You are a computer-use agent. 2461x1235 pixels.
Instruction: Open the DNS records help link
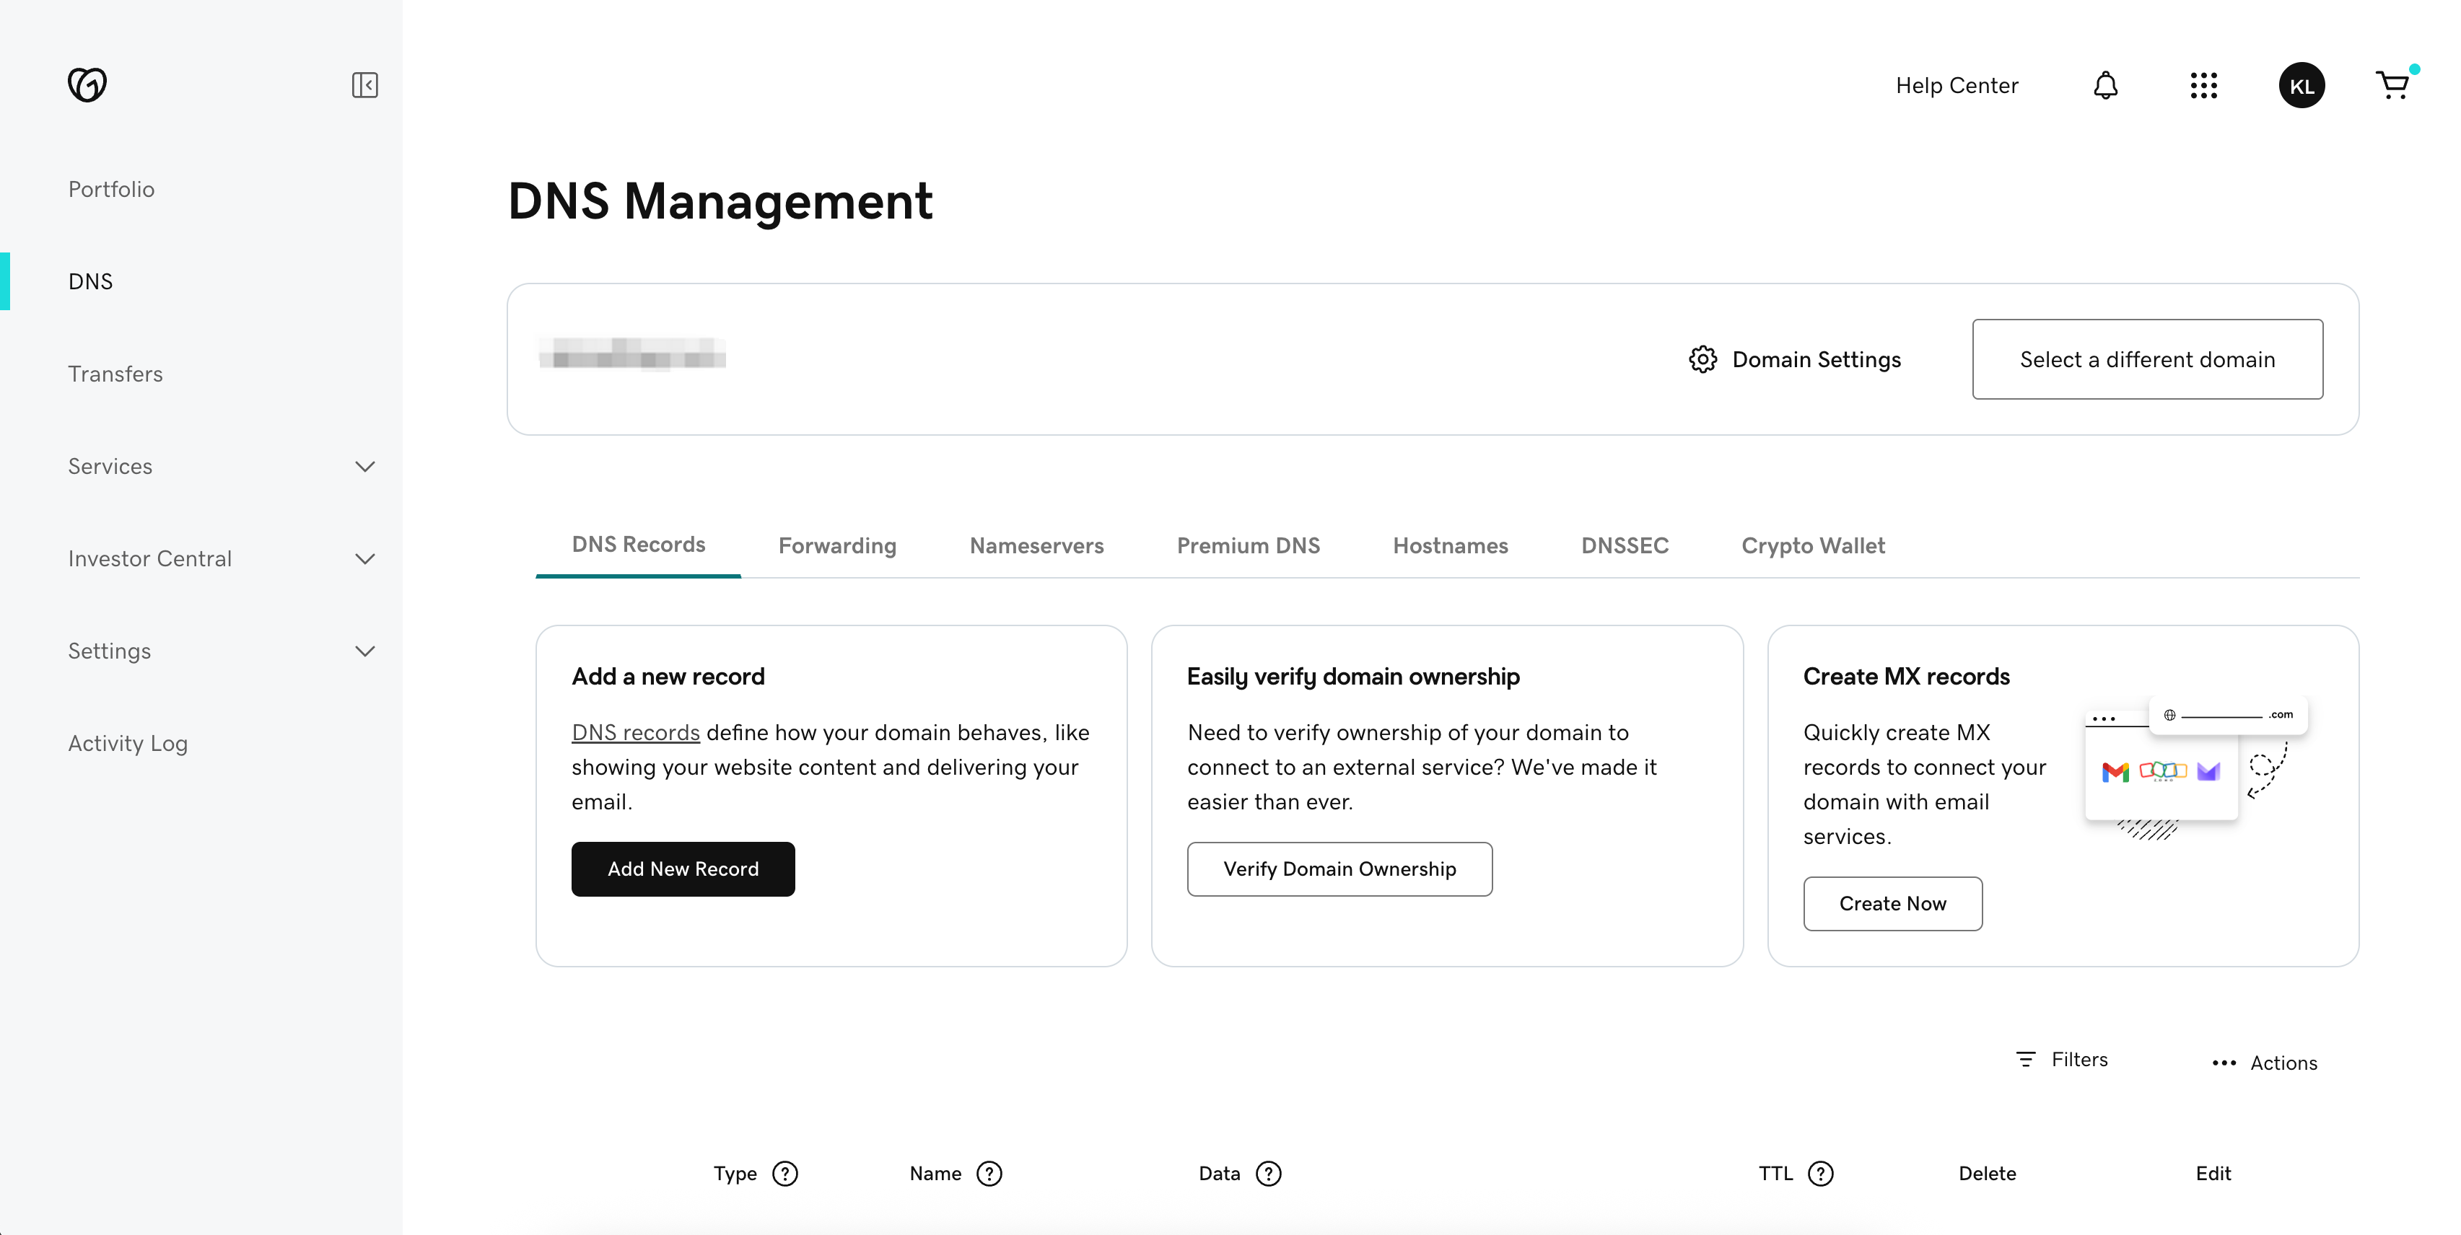(x=635, y=733)
